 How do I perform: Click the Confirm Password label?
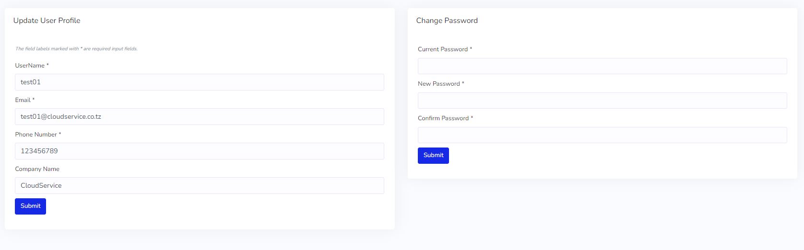pyautogui.click(x=443, y=118)
